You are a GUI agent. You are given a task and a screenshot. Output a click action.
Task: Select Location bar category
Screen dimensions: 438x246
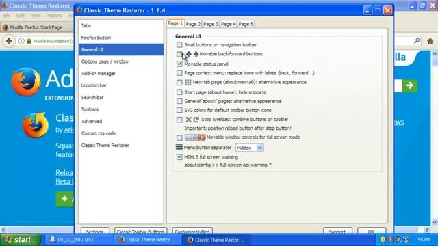tap(121, 85)
